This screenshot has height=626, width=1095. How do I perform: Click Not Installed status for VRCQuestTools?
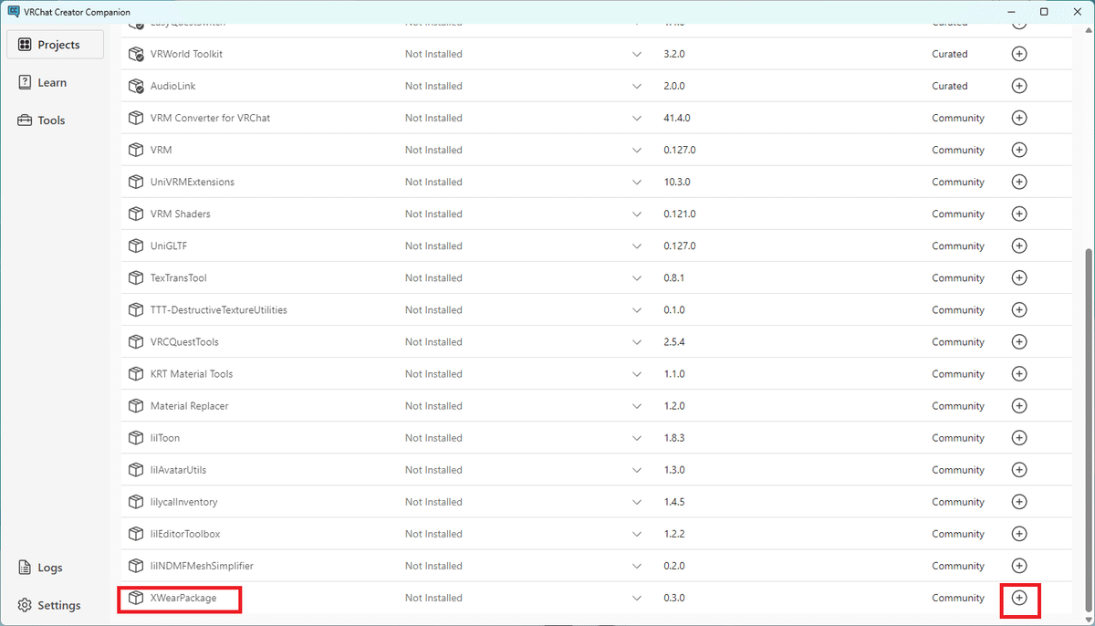(x=433, y=341)
